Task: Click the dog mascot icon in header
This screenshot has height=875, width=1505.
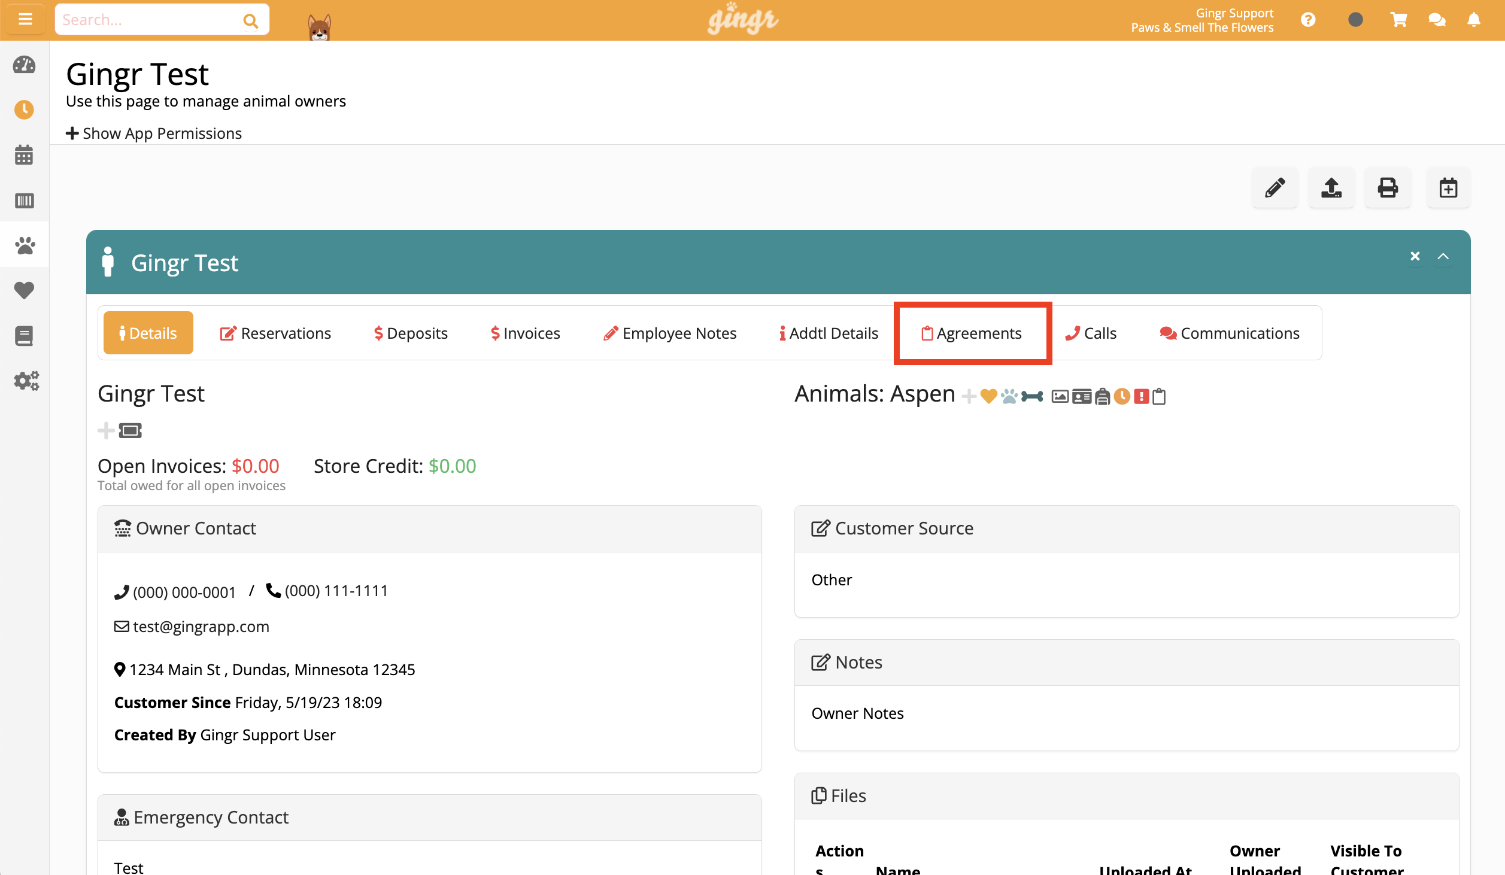Action: [x=319, y=27]
